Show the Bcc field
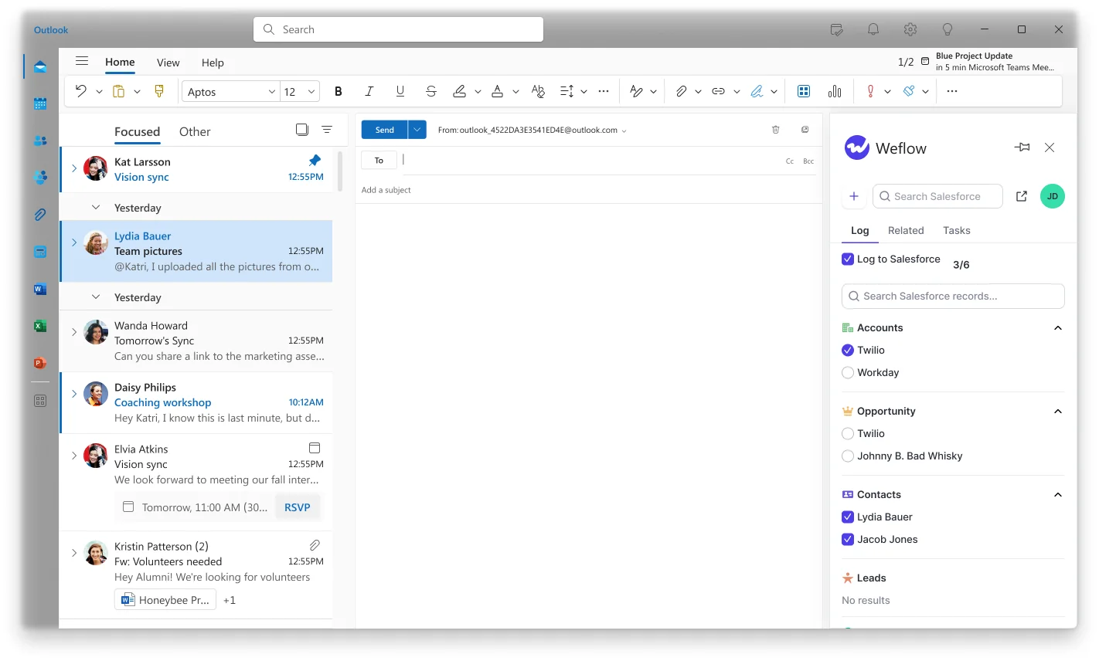 point(808,161)
